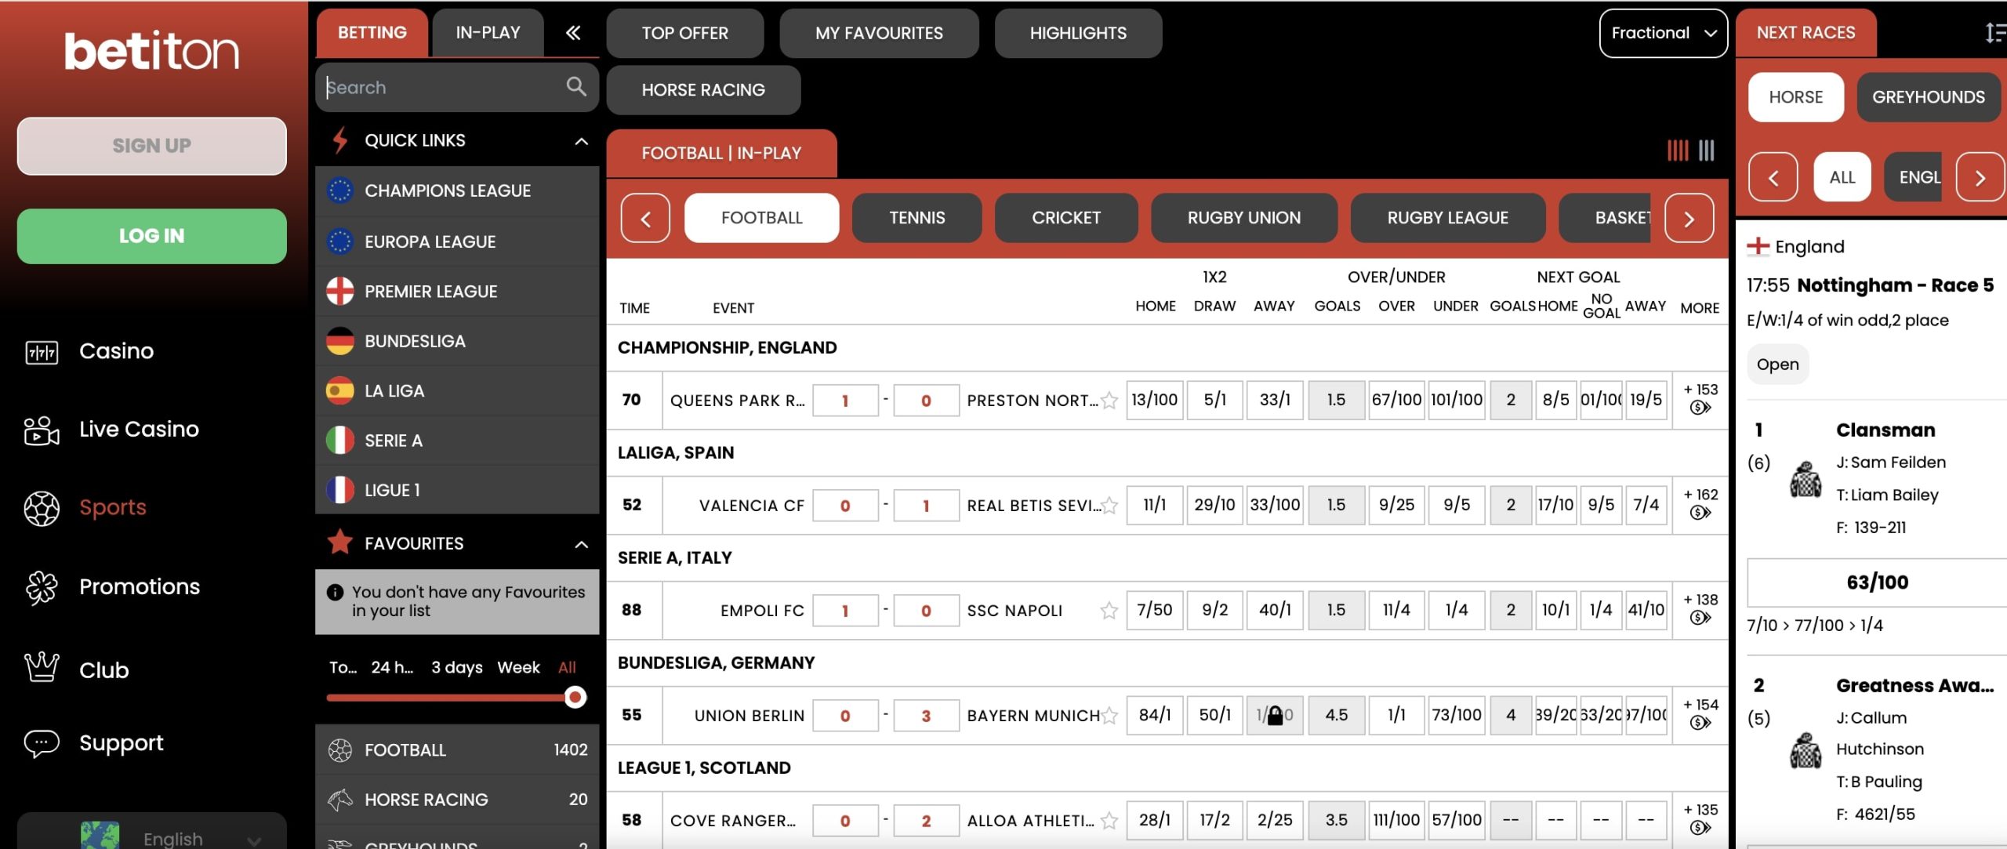Show next race countries arrow
2007x849 pixels.
coord(1980,177)
